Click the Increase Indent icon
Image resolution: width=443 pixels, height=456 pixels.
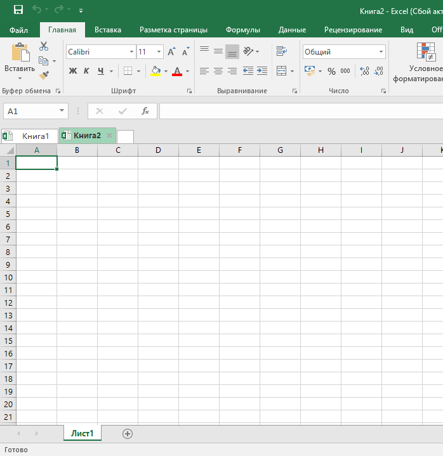[x=261, y=72]
